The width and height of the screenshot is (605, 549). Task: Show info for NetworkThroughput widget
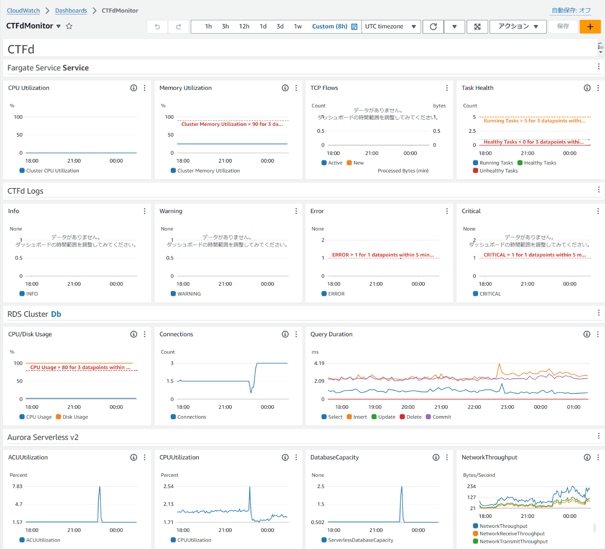(x=587, y=457)
